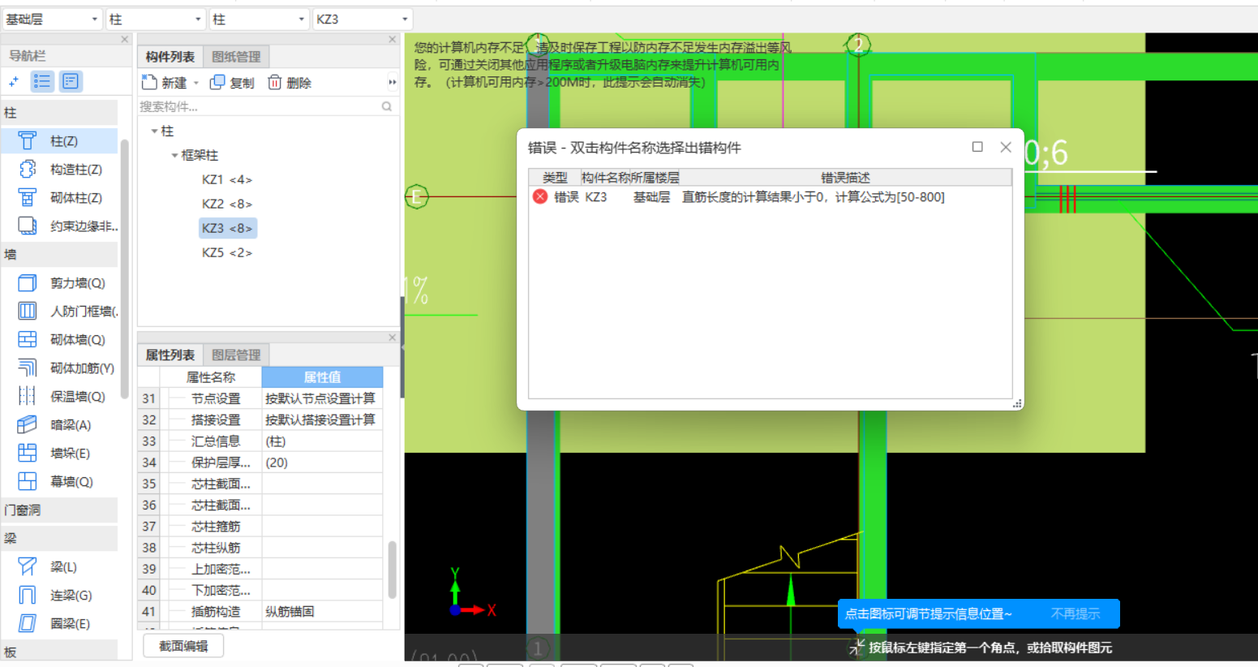Viewport: 1258px width, 667px height.
Task: Open the 基础层 floor dropdown
Action: pos(52,19)
